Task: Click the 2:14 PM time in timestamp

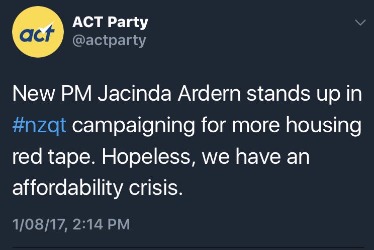Action: [102, 224]
